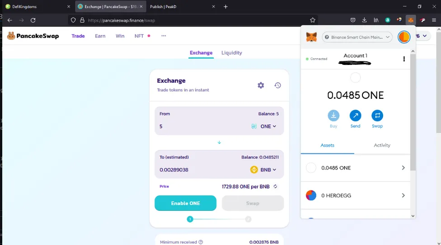This screenshot has height=245, width=441.
Task: Click the PancakeSwap logo
Action: pos(33,36)
